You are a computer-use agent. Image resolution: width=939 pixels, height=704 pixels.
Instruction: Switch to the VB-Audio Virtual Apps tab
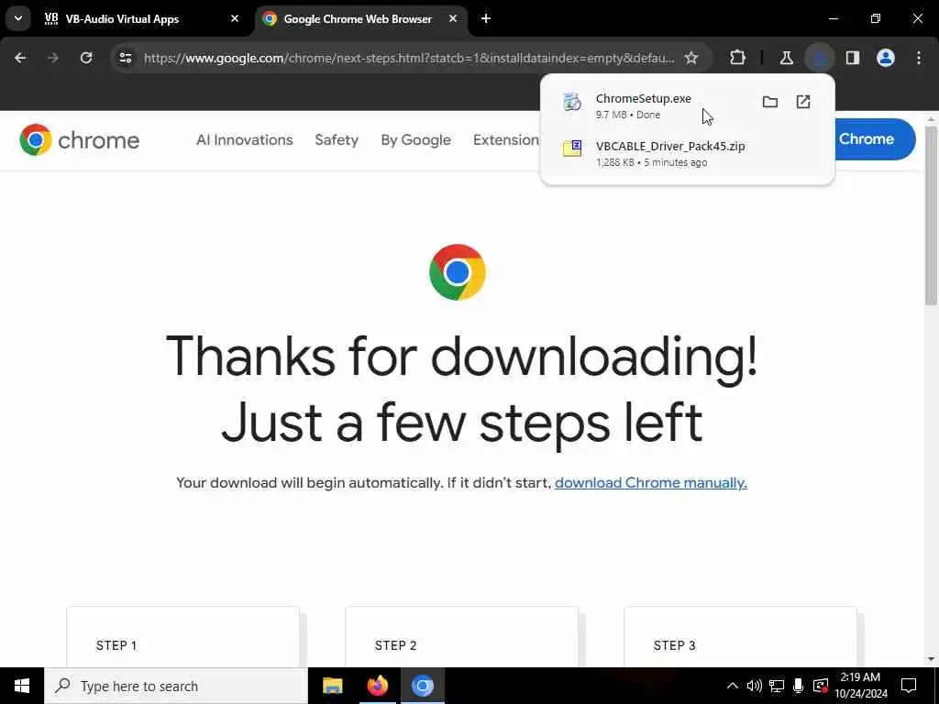pos(122,18)
